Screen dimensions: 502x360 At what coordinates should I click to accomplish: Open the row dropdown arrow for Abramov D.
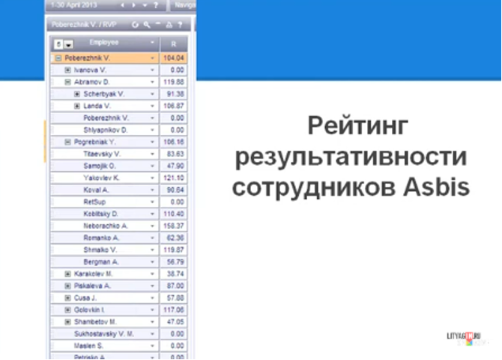[x=152, y=82]
